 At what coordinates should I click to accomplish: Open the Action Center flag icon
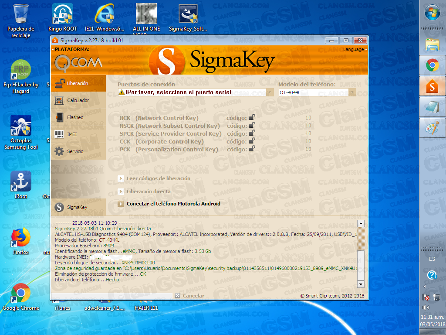pyautogui.click(x=426, y=297)
